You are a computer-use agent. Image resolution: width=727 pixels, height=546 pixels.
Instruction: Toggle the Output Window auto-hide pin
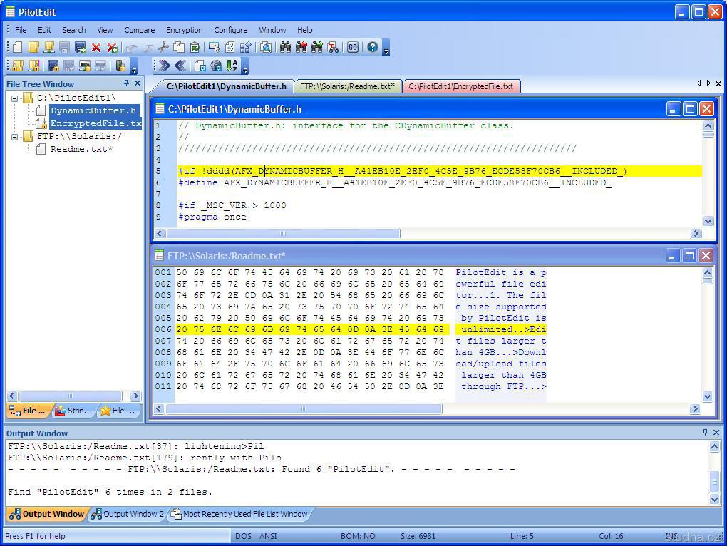pyautogui.click(x=705, y=433)
